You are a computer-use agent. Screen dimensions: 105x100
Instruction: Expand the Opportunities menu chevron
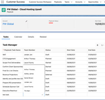click(x=101, y=2)
